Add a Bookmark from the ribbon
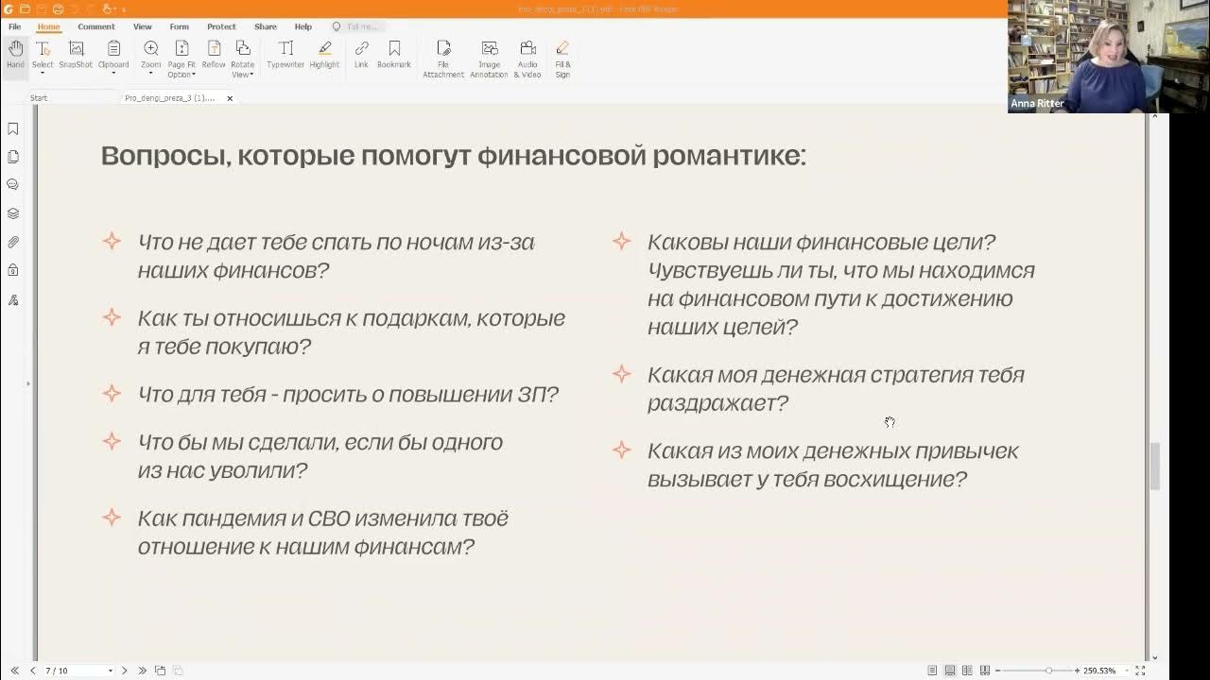1210x680 pixels. pos(394,55)
